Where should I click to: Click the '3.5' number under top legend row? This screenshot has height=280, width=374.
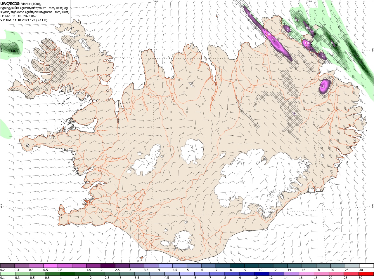click(x=145, y=270)
